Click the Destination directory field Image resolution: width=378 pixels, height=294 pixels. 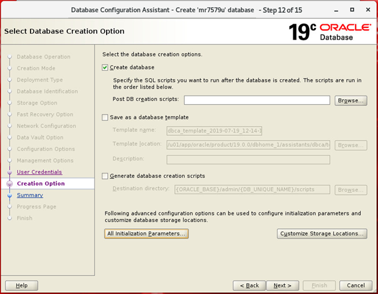pyautogui.click(x=252, y=189)
